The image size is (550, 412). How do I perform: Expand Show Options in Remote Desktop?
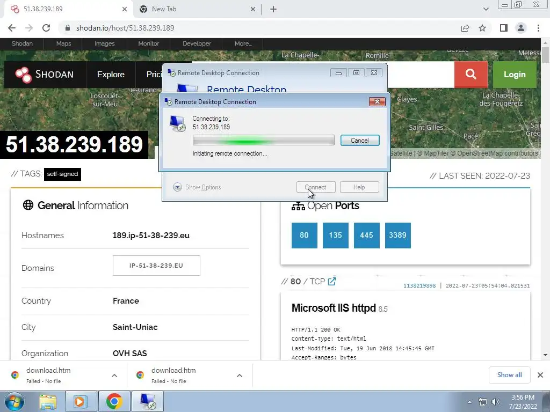tap(197, 187)
